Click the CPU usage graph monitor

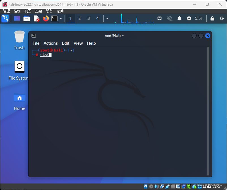[x=137, y=18]
